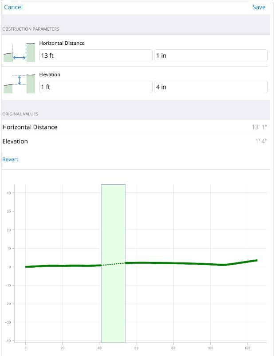Select the original Elevation row
Image resolution: width=276 pixels, height=356 pixels.
click(x=133, y=141)
